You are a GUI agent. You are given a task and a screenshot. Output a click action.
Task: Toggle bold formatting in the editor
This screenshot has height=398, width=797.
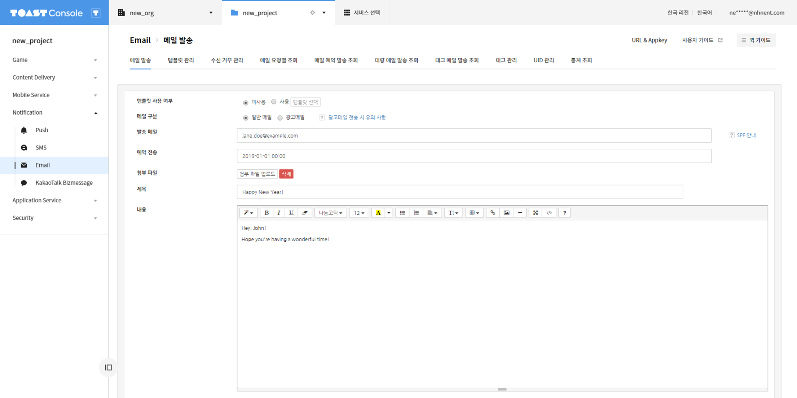click(x=267, y=213)
